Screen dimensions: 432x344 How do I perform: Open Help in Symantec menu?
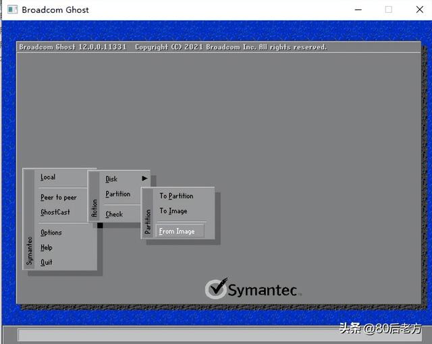point(47,248)
